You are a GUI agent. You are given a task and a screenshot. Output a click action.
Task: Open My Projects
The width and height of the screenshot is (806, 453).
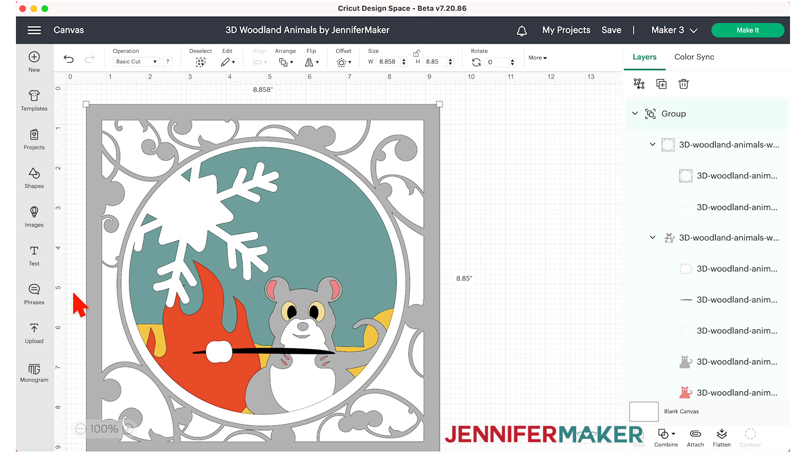tap(566, 30)
